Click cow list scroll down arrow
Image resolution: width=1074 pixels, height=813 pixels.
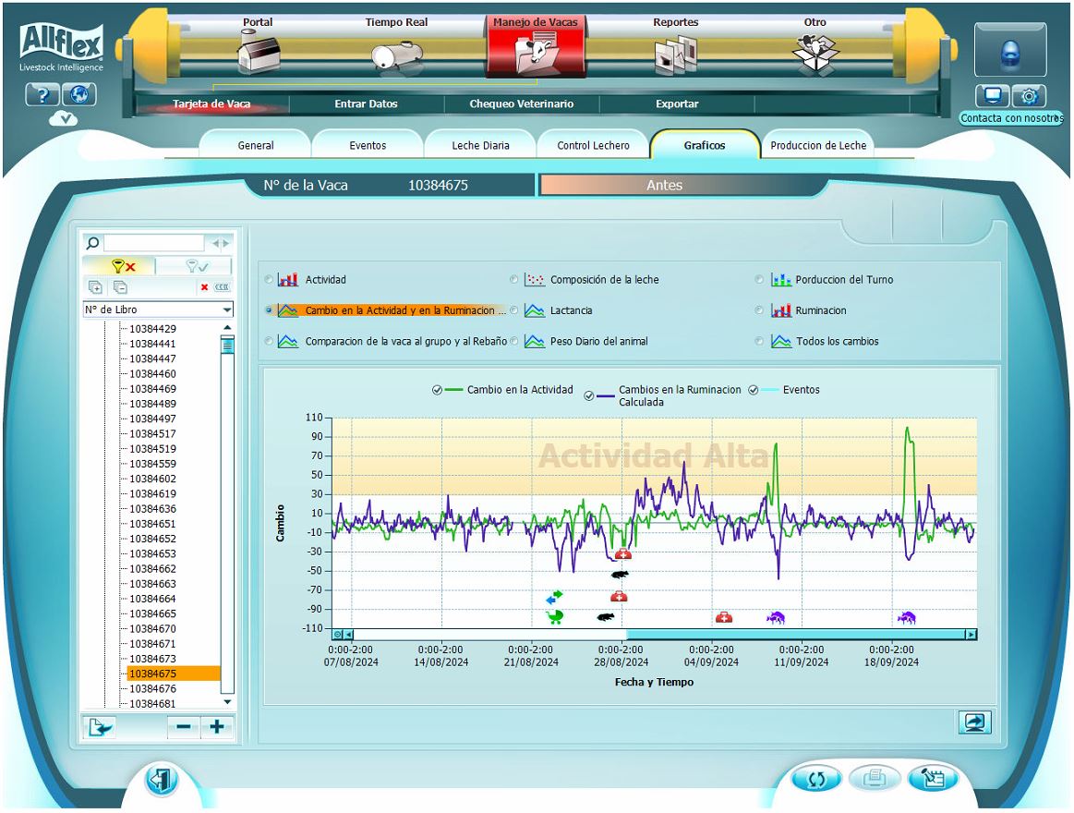227,702
